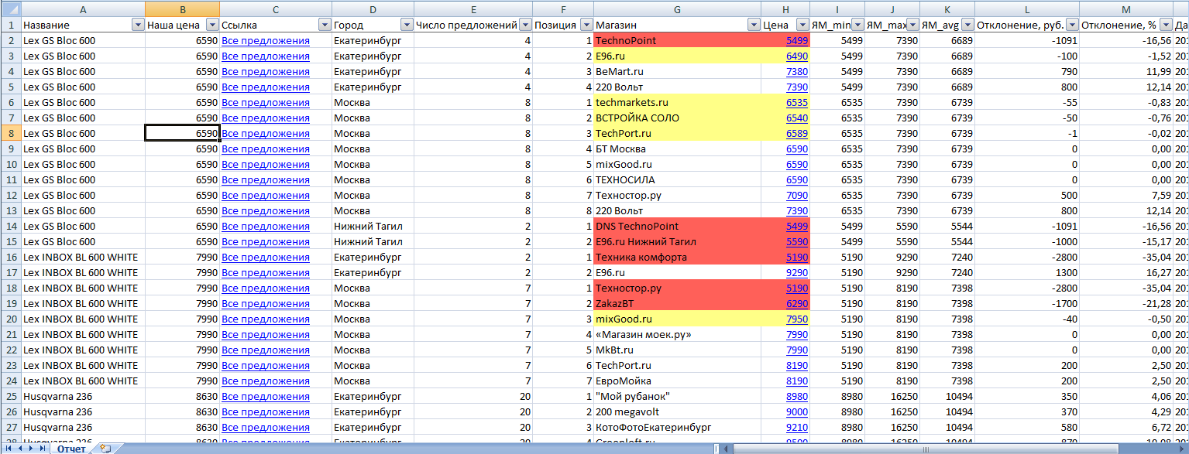Screen dimensions: 1189x454
Task: Open filter dropdown for Магазин column
Action: [x=753, y=25]
